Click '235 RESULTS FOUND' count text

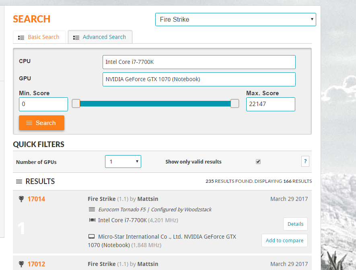pyautogui.click(x=229, y=181)
